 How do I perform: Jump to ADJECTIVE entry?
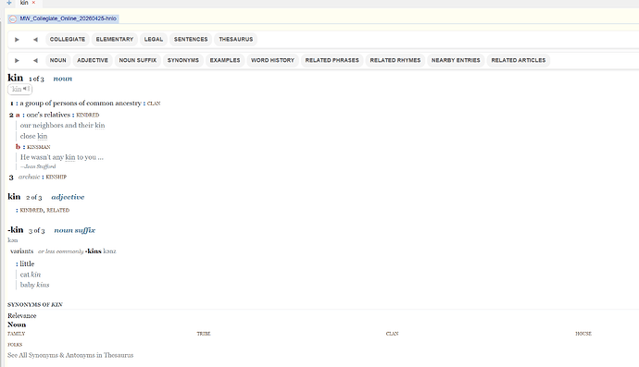[x=93, y=60]
